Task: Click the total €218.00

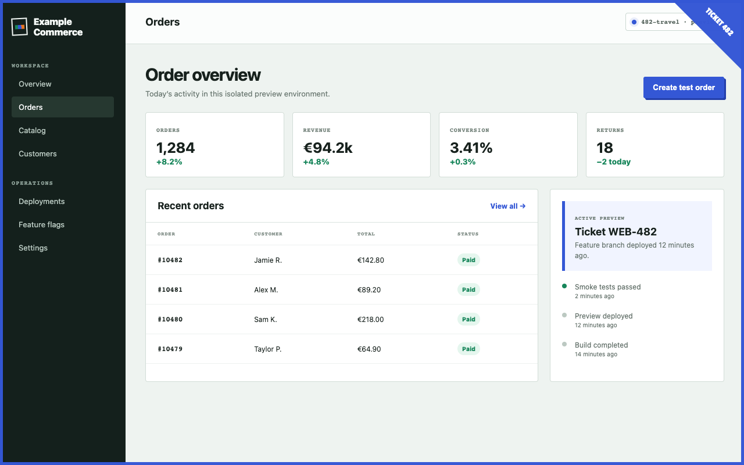Action: [x=371, y=319]
